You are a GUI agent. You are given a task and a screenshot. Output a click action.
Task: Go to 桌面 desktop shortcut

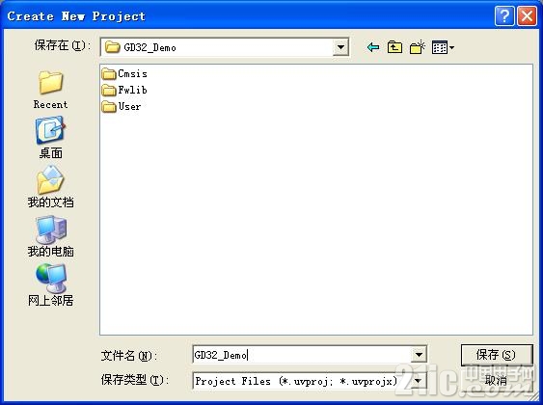point(50,138)
